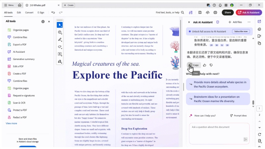This screenshot has height=149, width=265.
Task: Open Request e-signatures tool
Action: (21, 95)
